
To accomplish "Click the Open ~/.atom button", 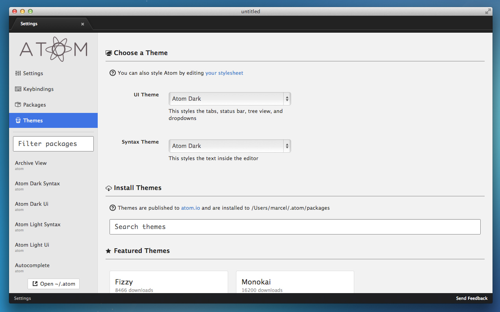I will click(x=54, y=284).
